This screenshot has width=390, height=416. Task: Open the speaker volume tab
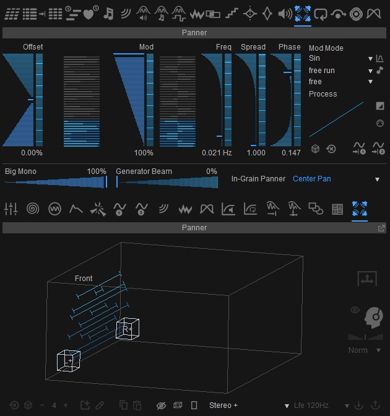pos(285,14)
